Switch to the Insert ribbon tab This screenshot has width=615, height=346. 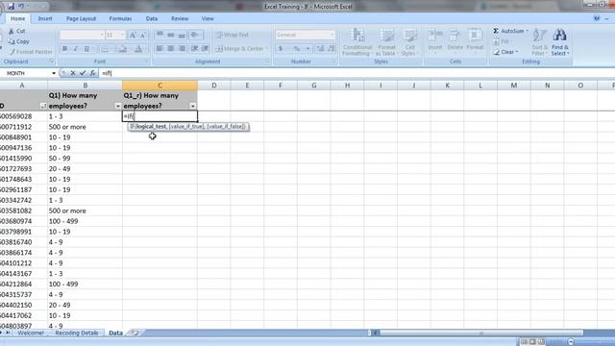click(x=45, y=18)
